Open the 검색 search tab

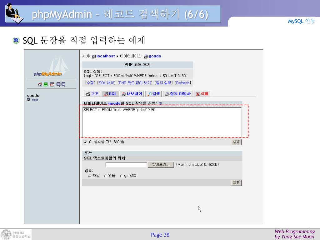tap(154, 94)
